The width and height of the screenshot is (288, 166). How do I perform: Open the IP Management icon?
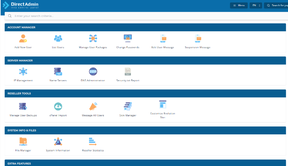point(23,72)
